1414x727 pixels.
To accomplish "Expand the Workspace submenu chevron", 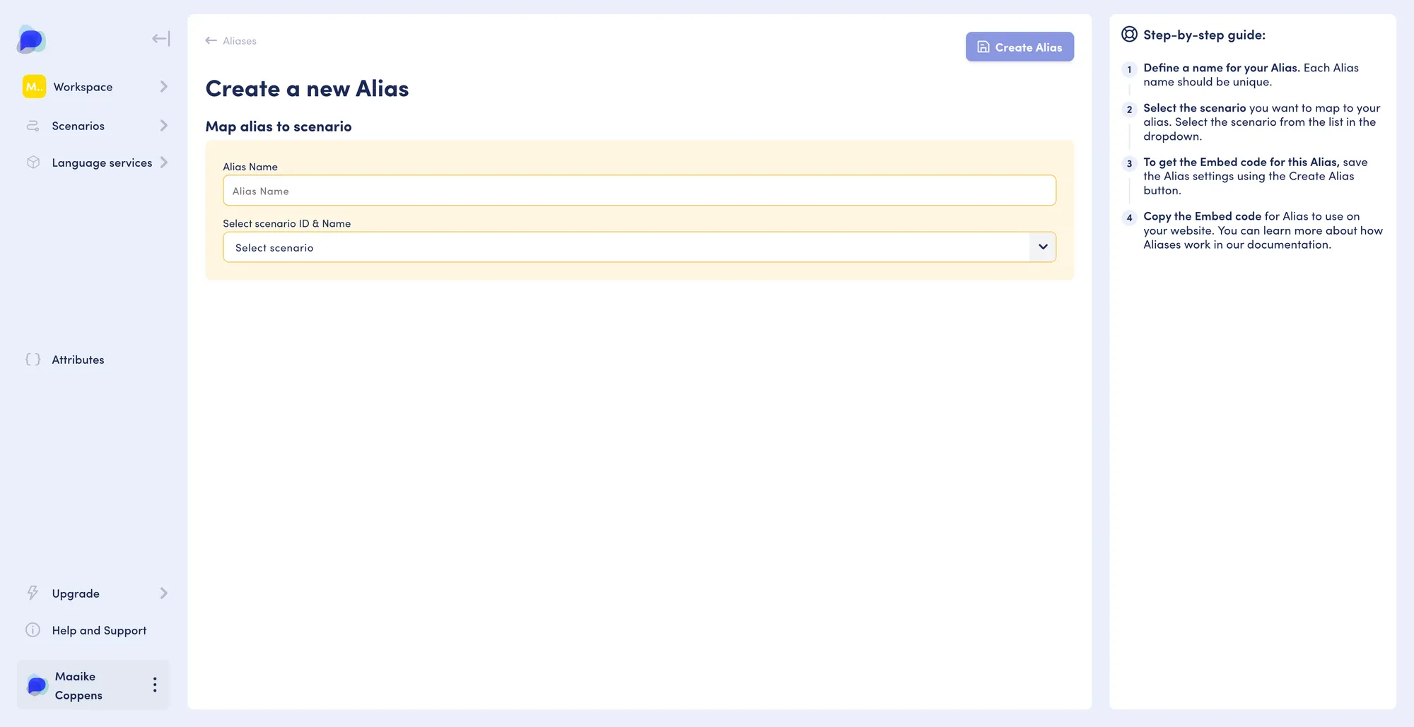I will (164, 87).
